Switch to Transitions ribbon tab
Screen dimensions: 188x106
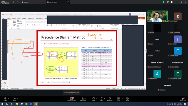[31, 18]
